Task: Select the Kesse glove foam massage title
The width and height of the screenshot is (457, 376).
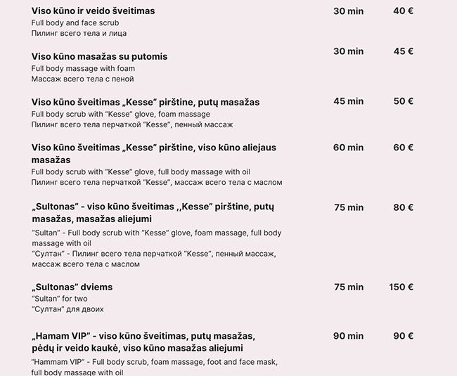Action: tap(145, 102)
